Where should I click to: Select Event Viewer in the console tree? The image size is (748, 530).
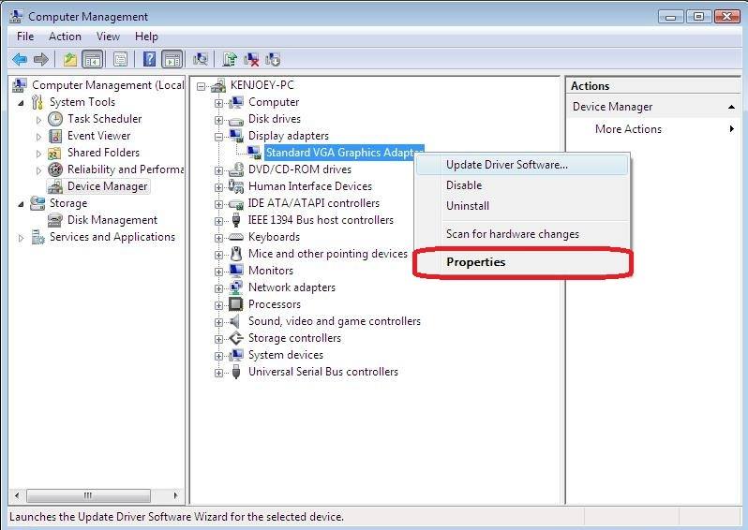[98, 136]
